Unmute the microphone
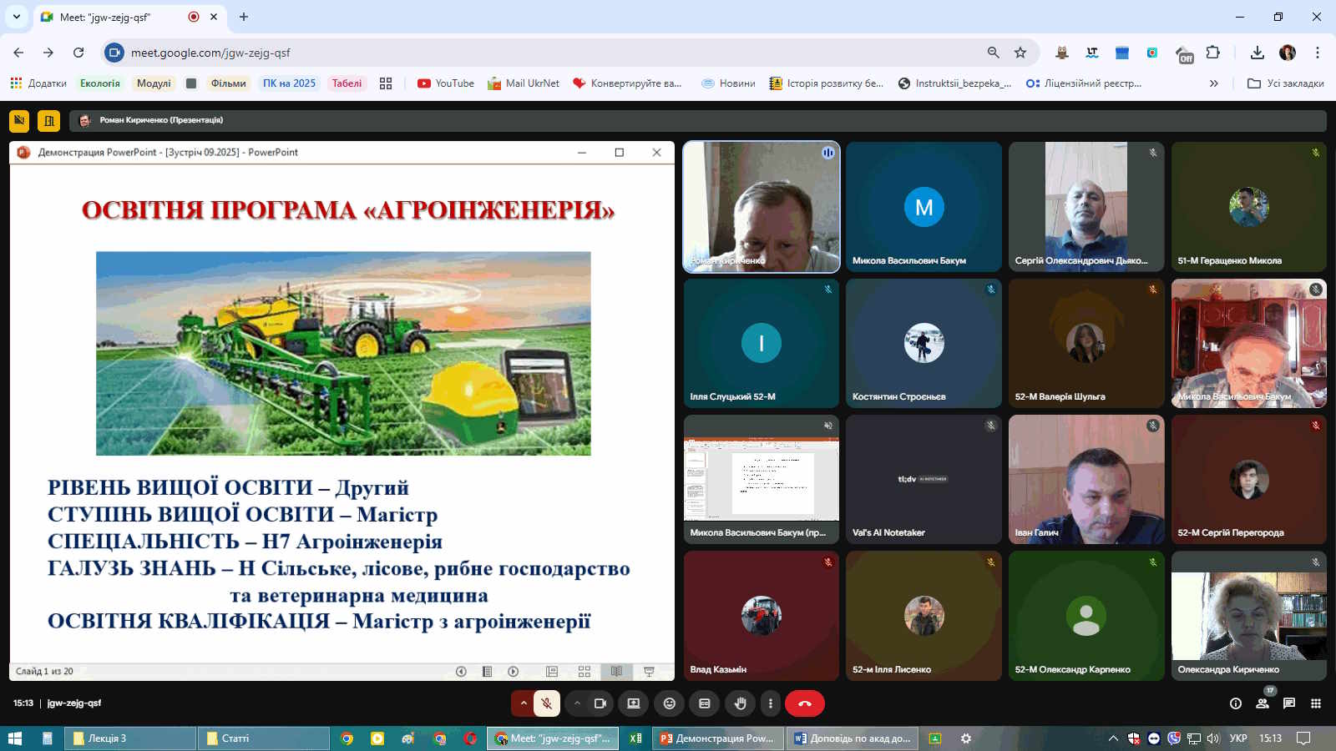This screenshot has height=751, width=1336. tap(547, 703)
